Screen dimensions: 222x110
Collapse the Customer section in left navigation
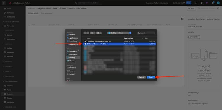4,44
